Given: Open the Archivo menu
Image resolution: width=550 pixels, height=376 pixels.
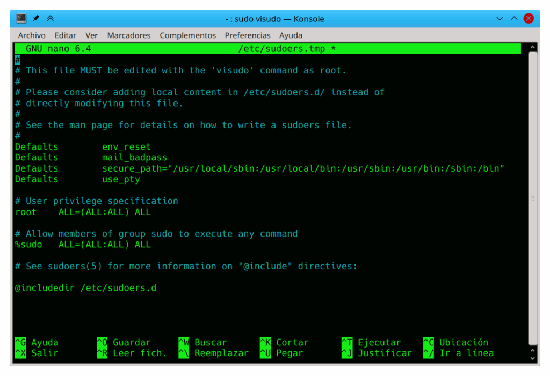Looking at the screenshot, I should point(32,35).
